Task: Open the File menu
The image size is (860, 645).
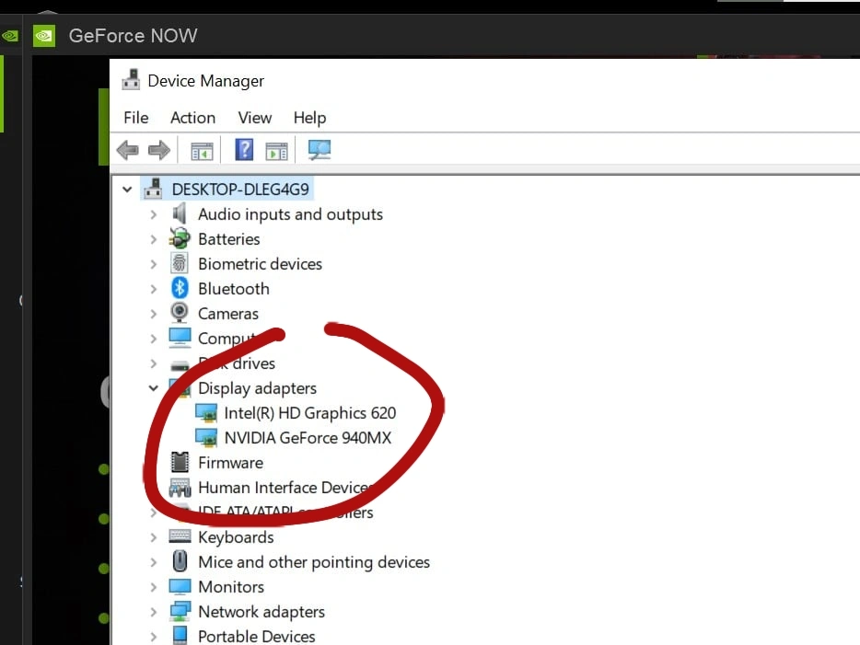Action: pos(135,118)
